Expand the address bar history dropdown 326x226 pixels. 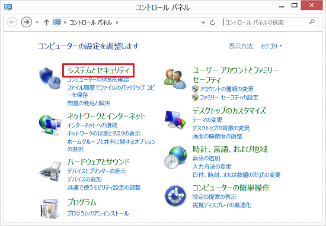(x=203, y=22)
